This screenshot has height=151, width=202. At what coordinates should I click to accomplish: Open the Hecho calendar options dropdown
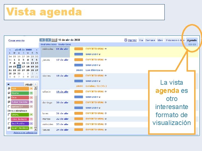pyautogui.click(x=31, y=93)
